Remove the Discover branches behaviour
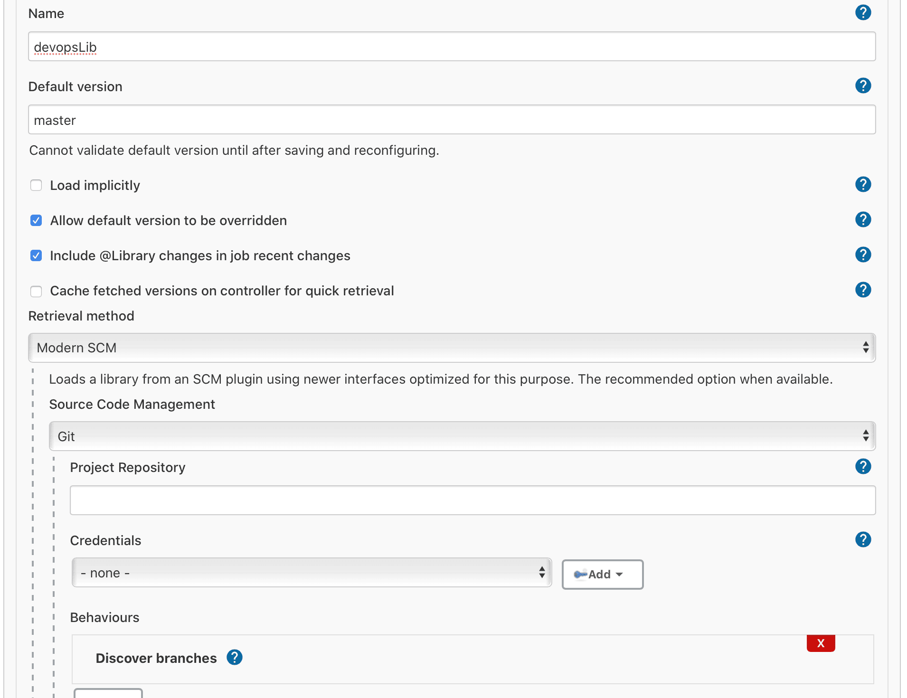Screen dimensions: 907x698 (821, 643)
